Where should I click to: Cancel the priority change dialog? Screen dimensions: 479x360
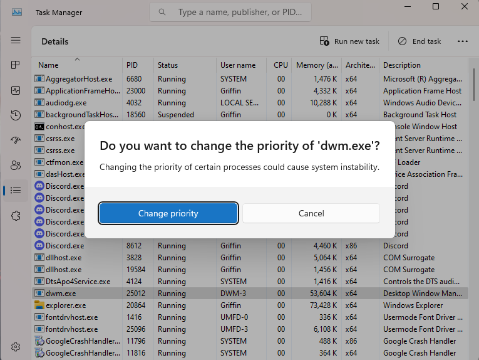pyautogui.click(x=311, y=213)
